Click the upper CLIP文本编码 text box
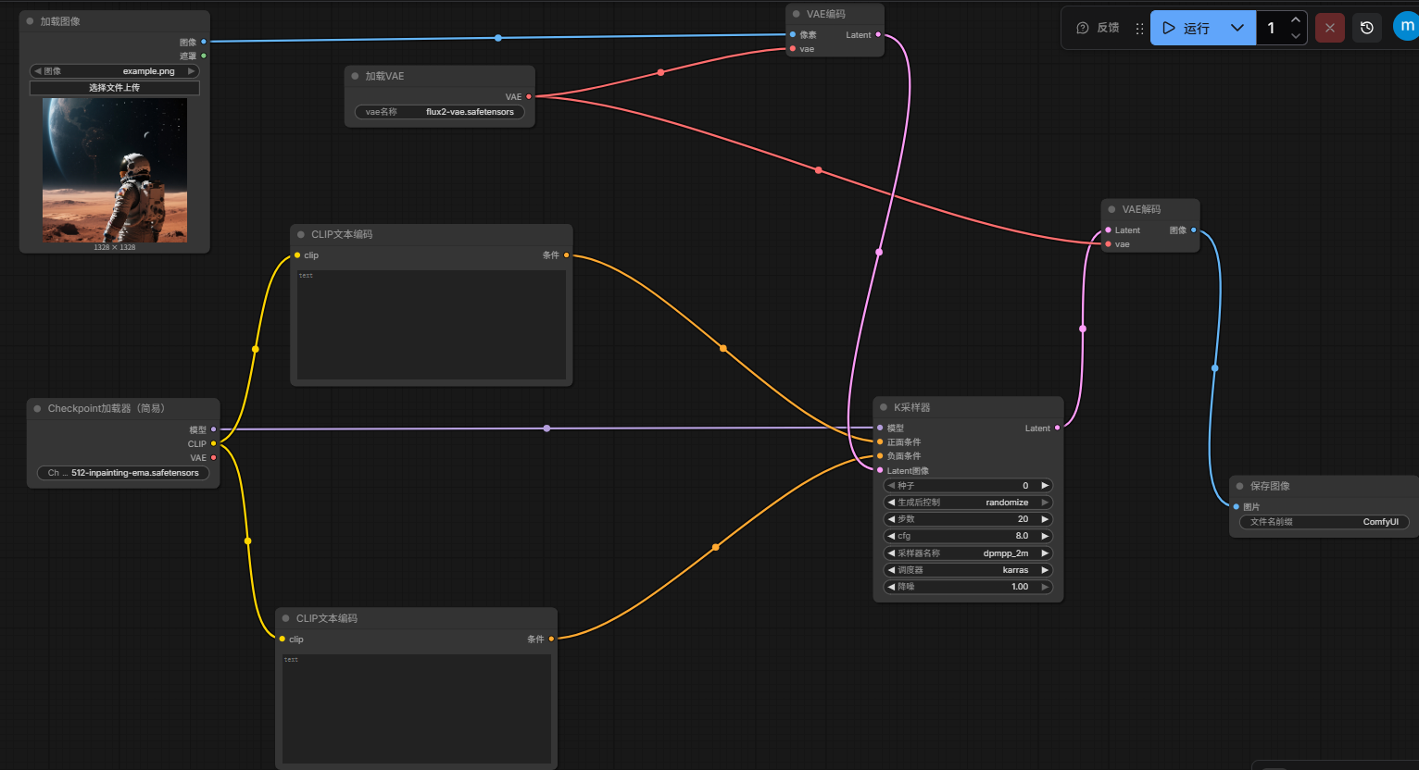The height and width of the screenshot is (770, 1419). click(x=431, y=324)
